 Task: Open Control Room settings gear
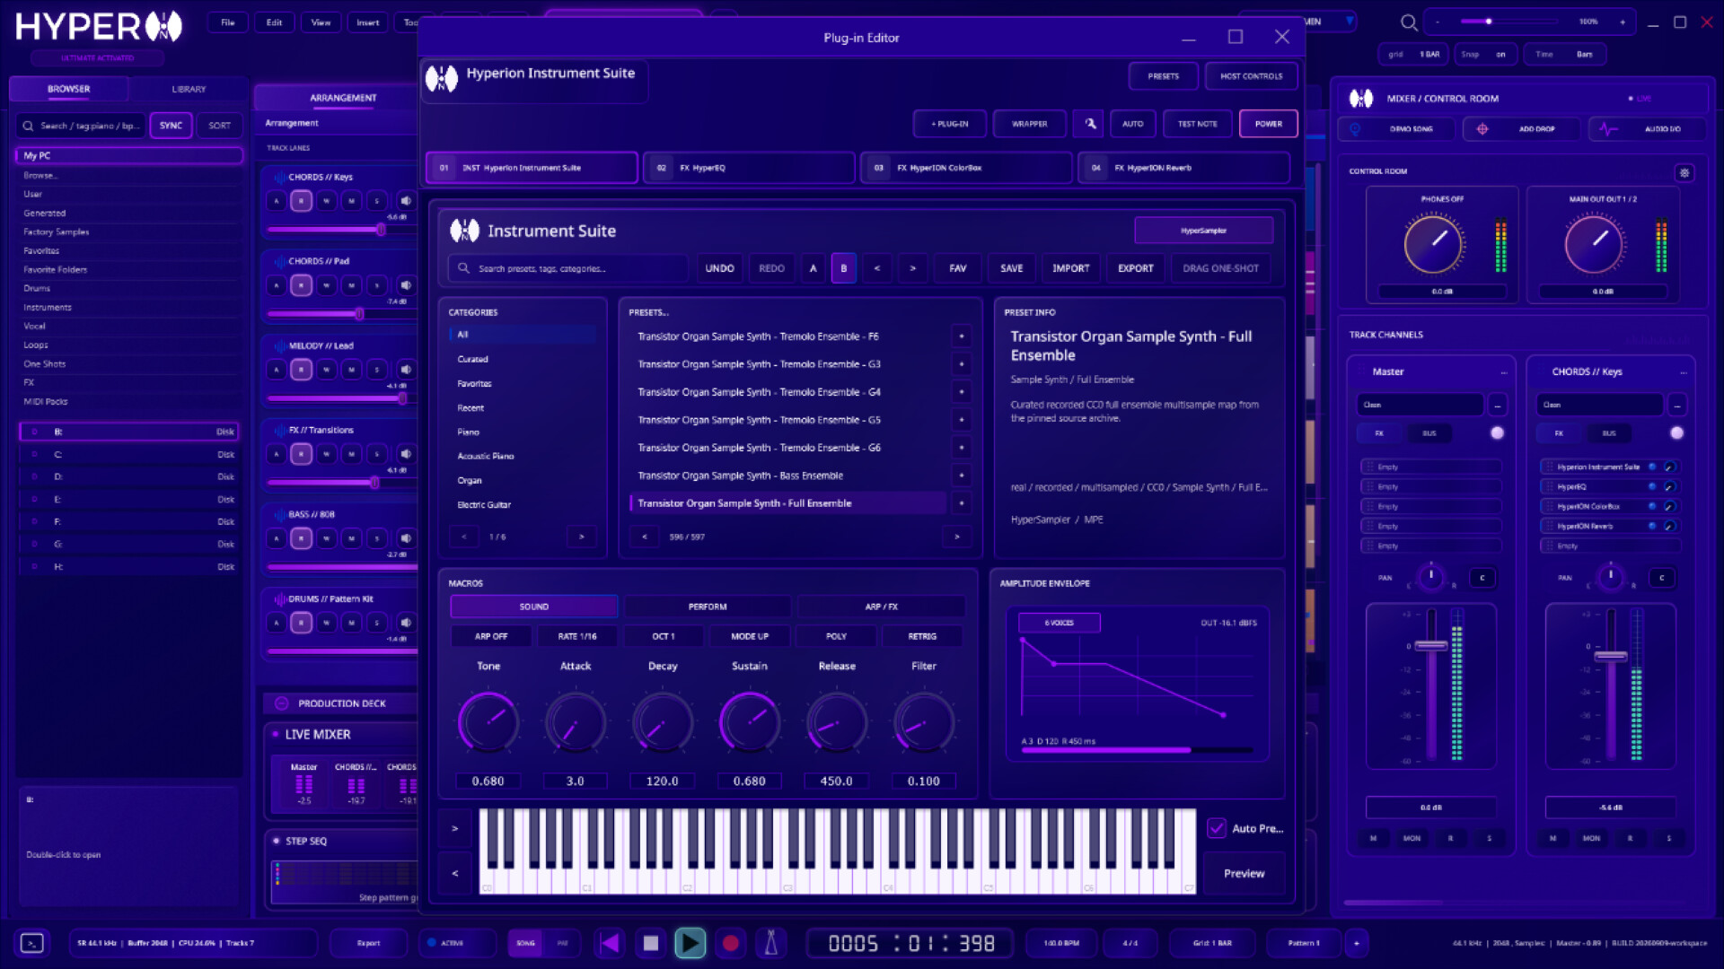(1684, 172)
